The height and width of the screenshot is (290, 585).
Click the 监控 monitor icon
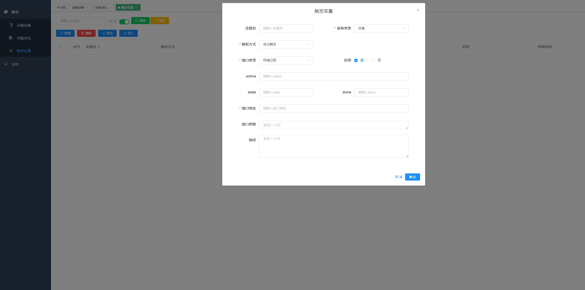point(6,64)
